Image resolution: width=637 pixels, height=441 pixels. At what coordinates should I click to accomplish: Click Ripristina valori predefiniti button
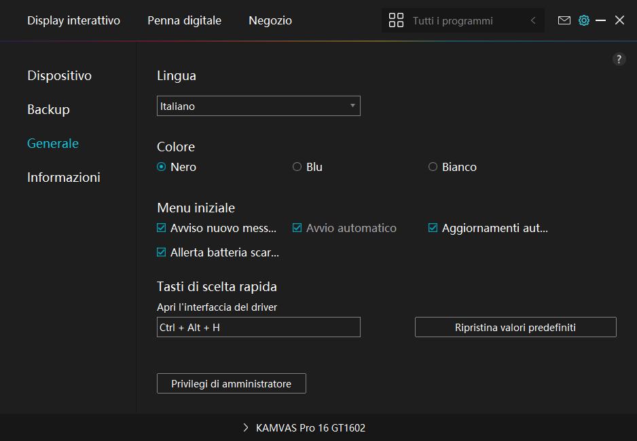click(515, 327)
